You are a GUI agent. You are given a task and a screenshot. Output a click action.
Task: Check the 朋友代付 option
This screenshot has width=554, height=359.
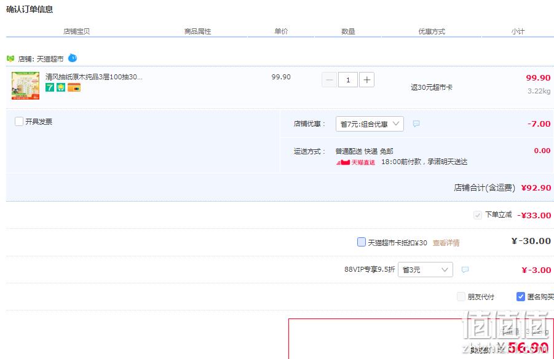pyautogui.click(x=461, y=296)
